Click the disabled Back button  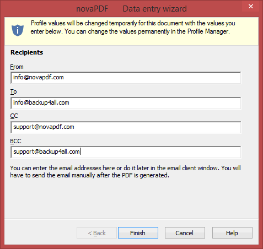[x=96, y=233]
